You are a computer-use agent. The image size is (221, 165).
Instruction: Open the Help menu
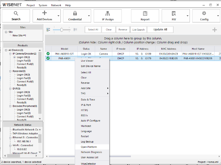click(68, 5)
